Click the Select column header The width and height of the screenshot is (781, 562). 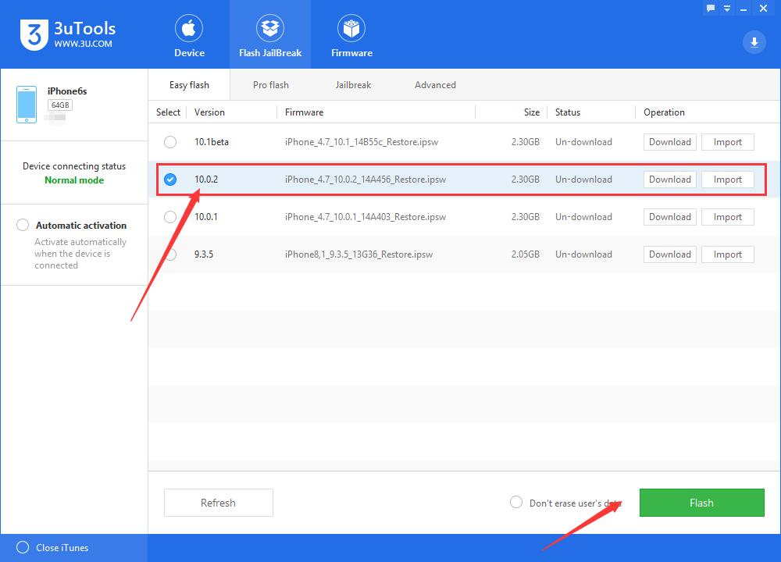click(x=168, y=112)
